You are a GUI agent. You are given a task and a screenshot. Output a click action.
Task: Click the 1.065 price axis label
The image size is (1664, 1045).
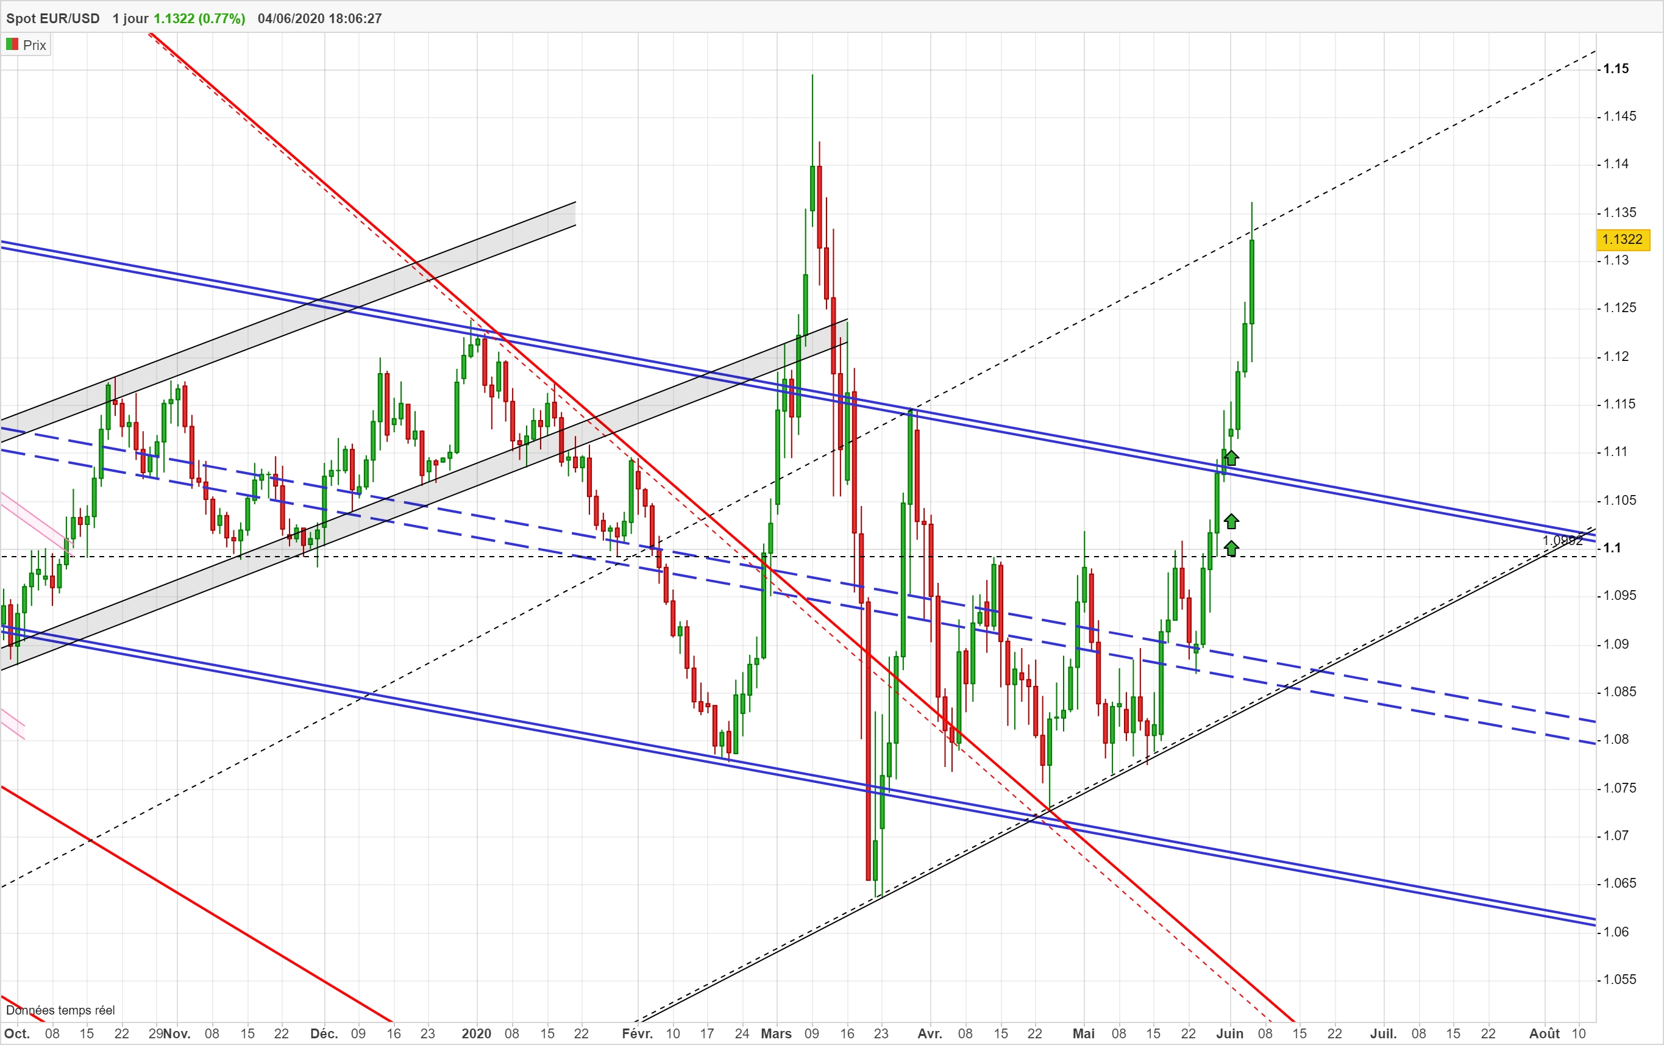tap(1619, 883)
